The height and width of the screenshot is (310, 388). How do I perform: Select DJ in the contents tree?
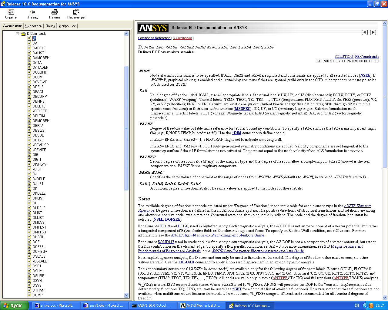(x=35, y=174)
